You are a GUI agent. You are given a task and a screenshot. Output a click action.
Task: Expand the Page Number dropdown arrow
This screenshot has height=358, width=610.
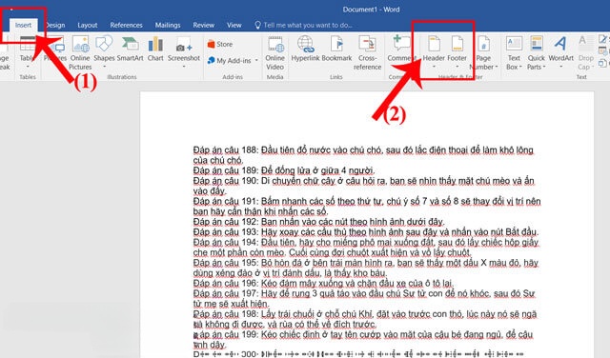click(497, 67)
